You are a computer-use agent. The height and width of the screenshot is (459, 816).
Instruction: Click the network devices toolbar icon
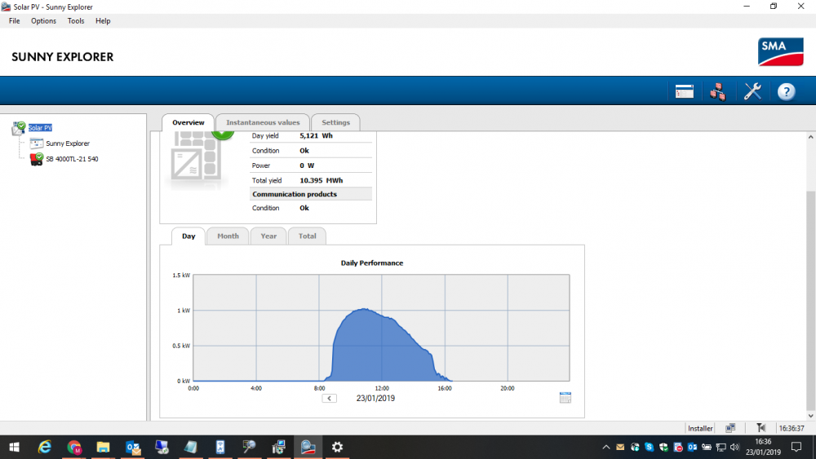[x=717, y=91]
